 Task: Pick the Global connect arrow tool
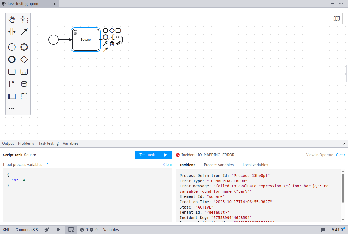(x=24, y=32)
